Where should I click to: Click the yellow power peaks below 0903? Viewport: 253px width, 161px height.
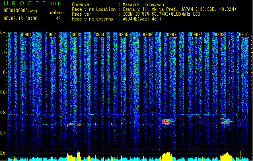coord(74,156)
